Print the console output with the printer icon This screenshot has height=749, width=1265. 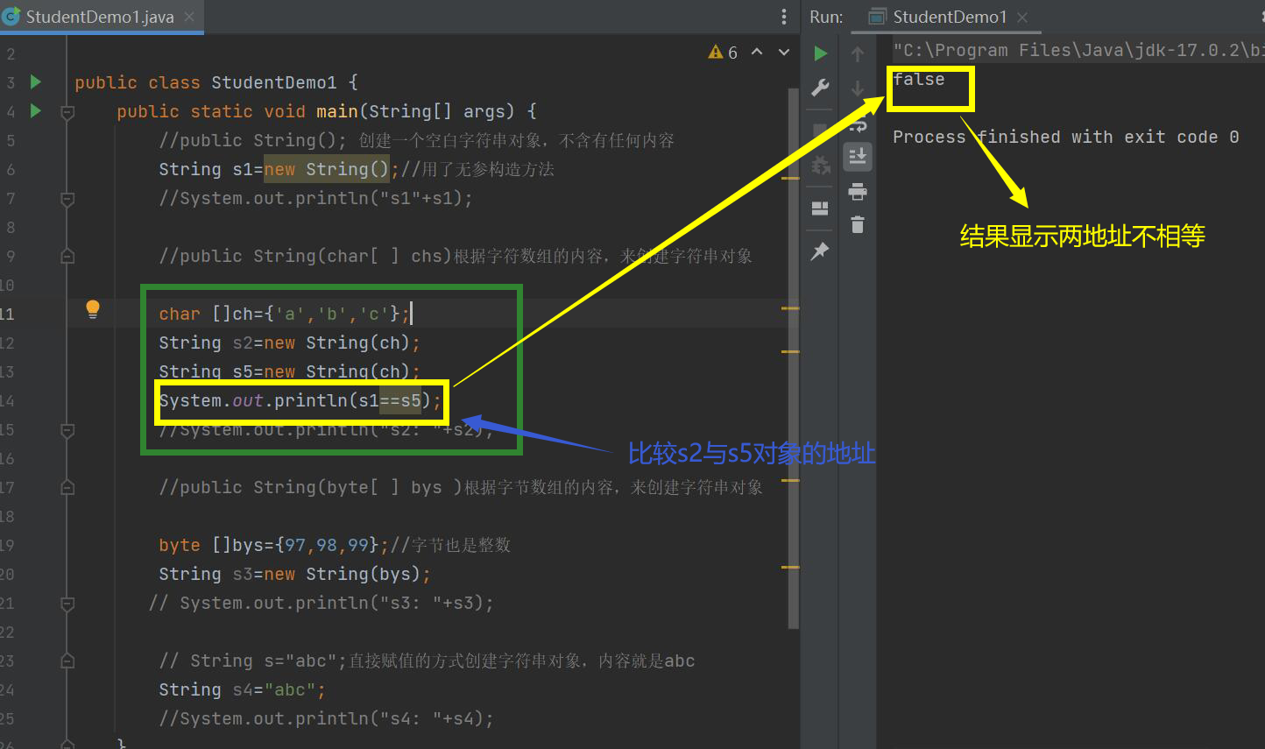pos(858,192)
